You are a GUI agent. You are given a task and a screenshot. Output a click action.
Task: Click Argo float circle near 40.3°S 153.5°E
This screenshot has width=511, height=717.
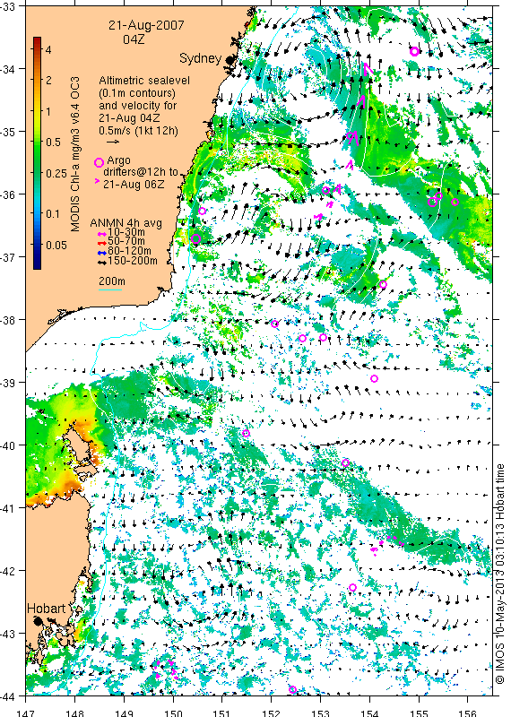click(x=345, y=463)
